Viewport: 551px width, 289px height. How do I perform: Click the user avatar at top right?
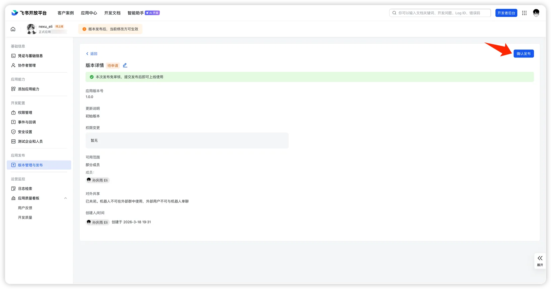[x=536, y=13]
